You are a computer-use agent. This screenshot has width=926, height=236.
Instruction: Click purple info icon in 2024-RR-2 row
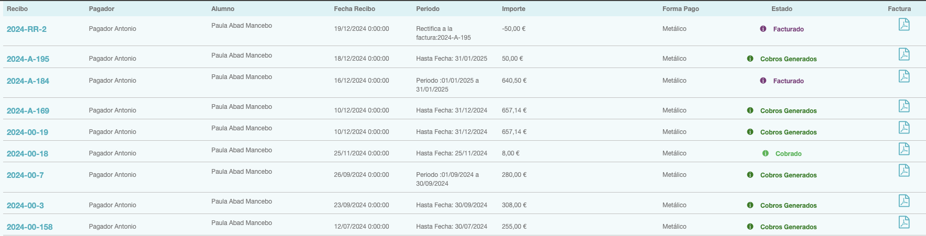(763, 29)
